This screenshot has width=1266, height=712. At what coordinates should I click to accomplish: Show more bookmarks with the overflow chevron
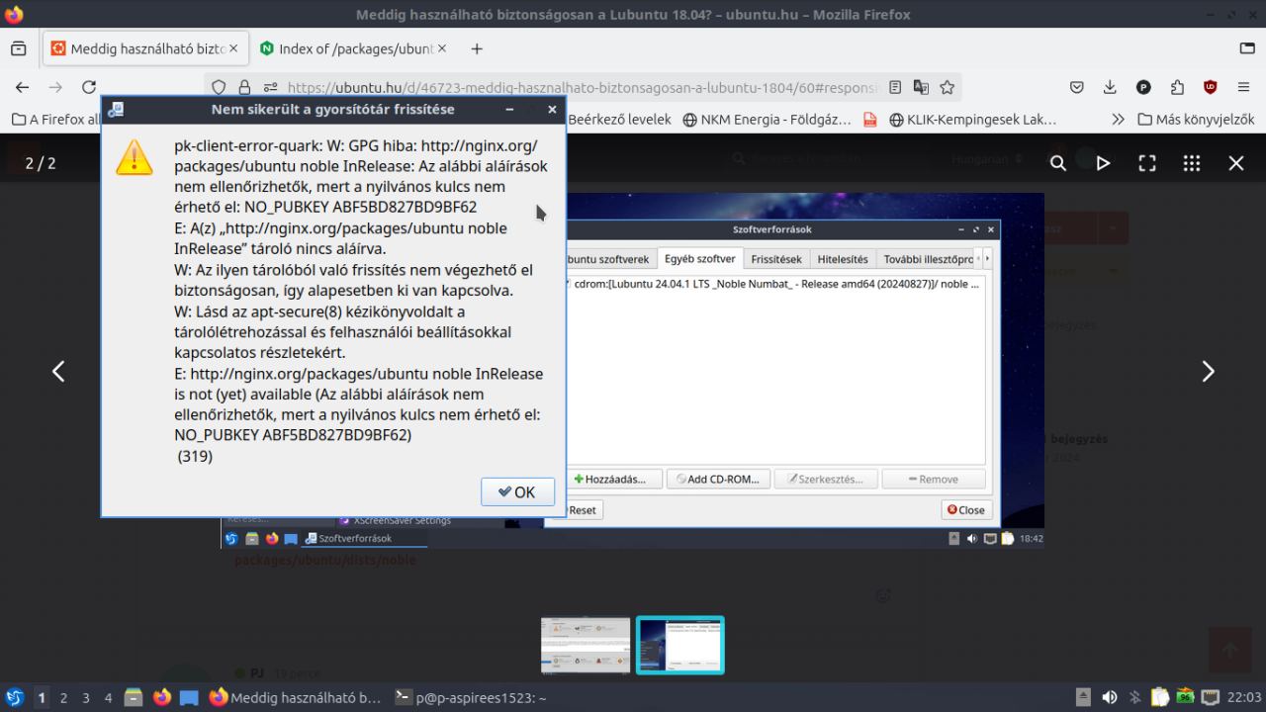point(1118,120)
